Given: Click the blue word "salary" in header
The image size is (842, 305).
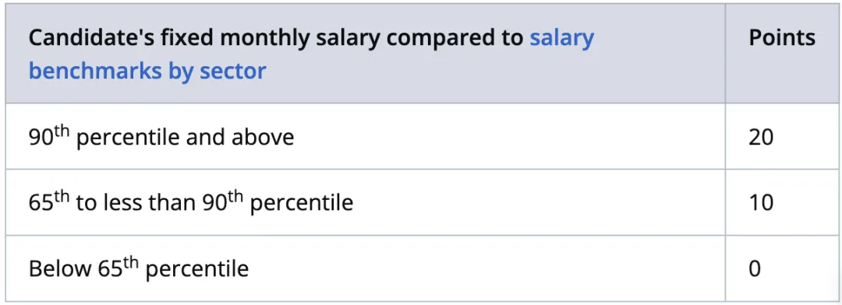Looking at the screenshot, I should (x=561, y=38).
